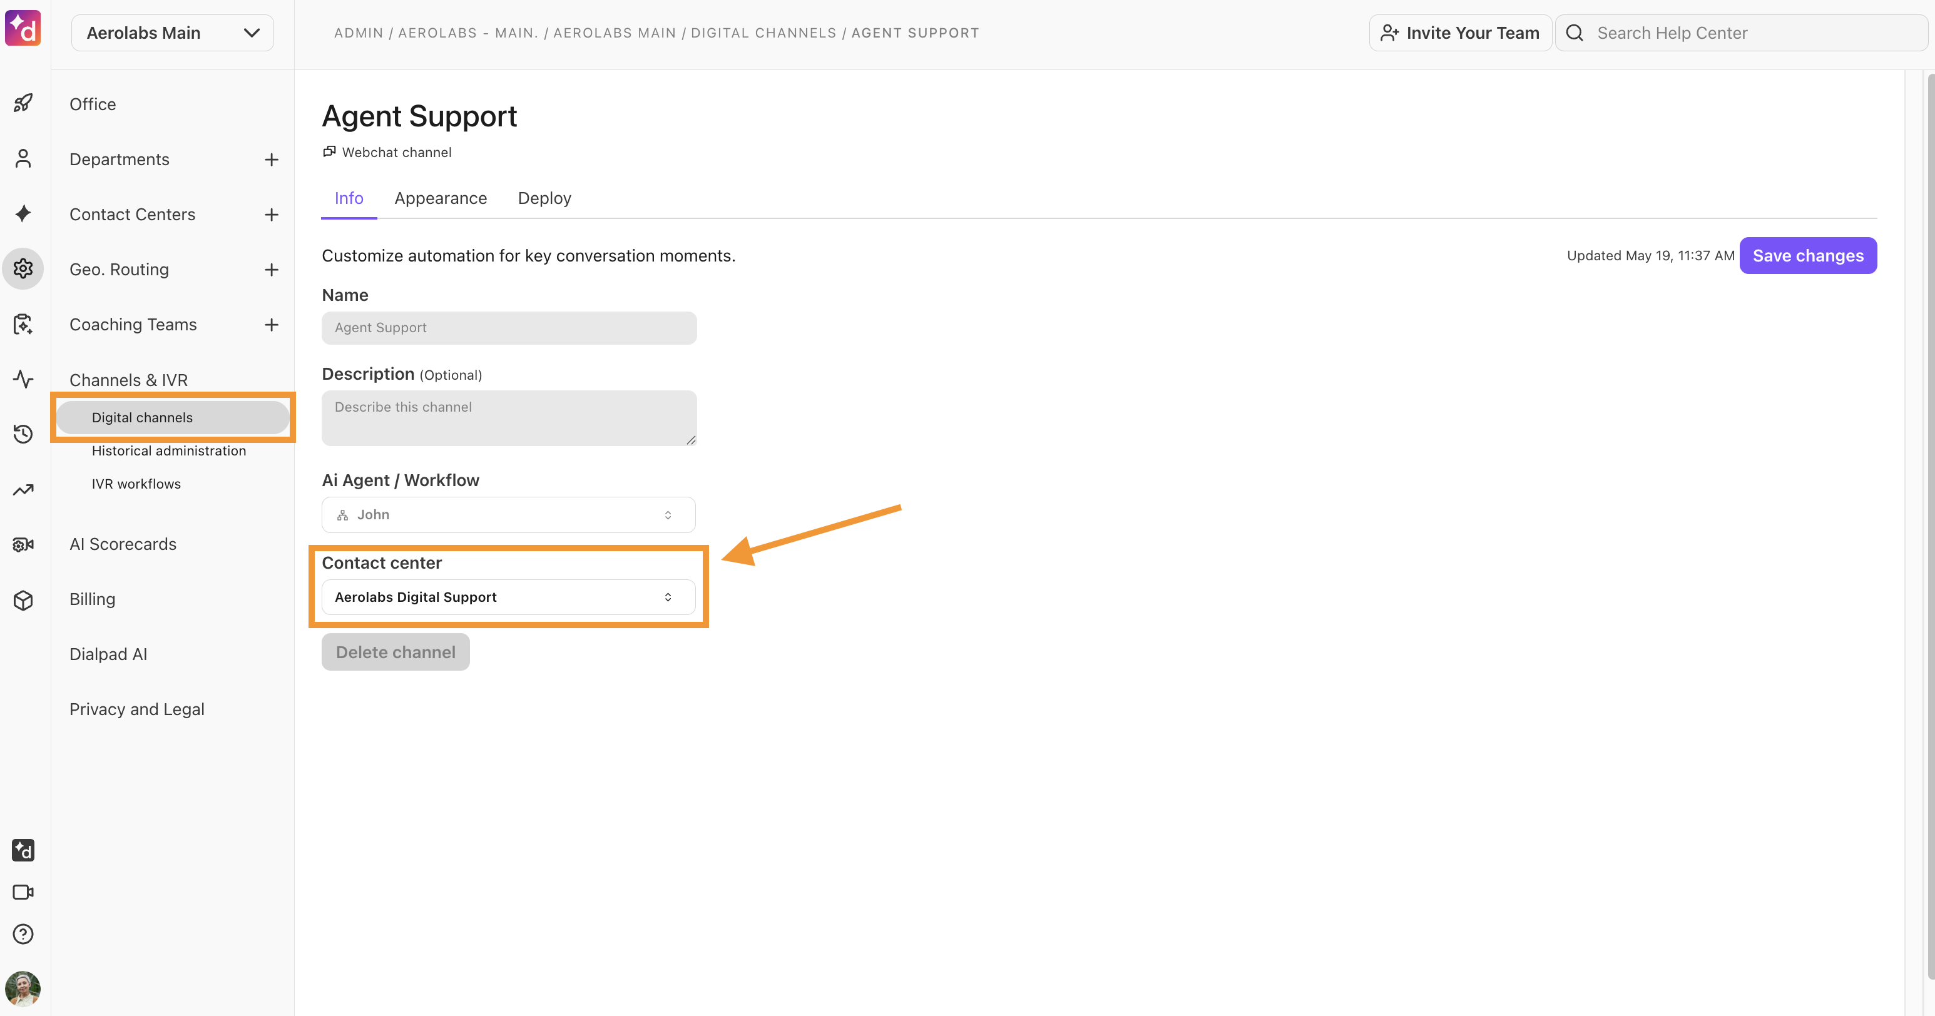The image size is (1935, 1016).
Task: Select Historical administration submenu item
Action: (x=169, y=450)
